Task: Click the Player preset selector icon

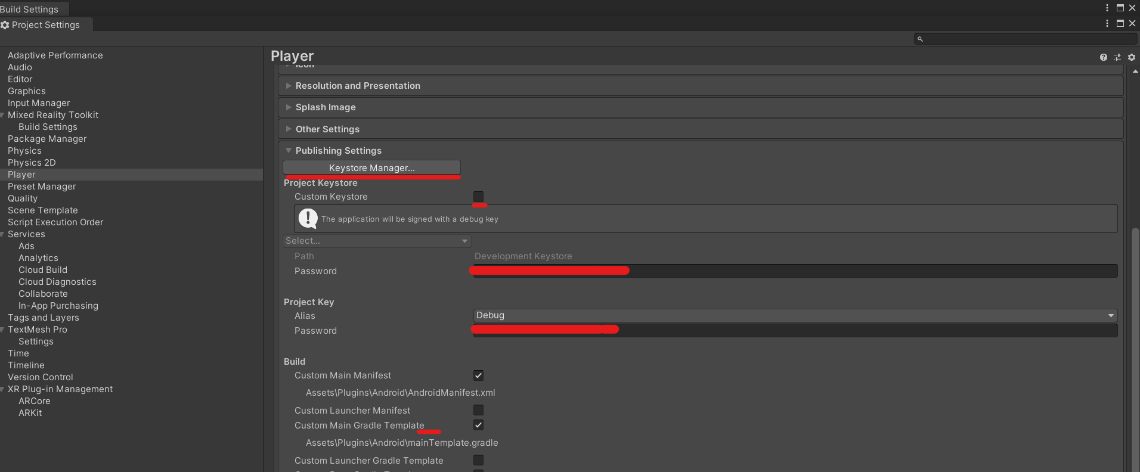Action: pos(1117,57)
